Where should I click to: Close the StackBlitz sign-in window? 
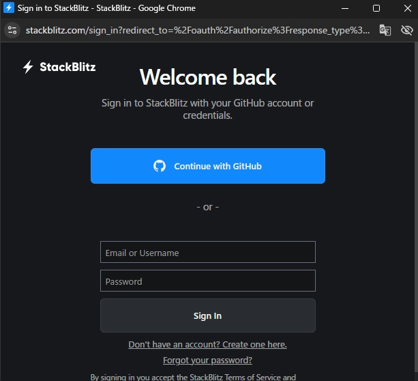click(x=407, y=8)
